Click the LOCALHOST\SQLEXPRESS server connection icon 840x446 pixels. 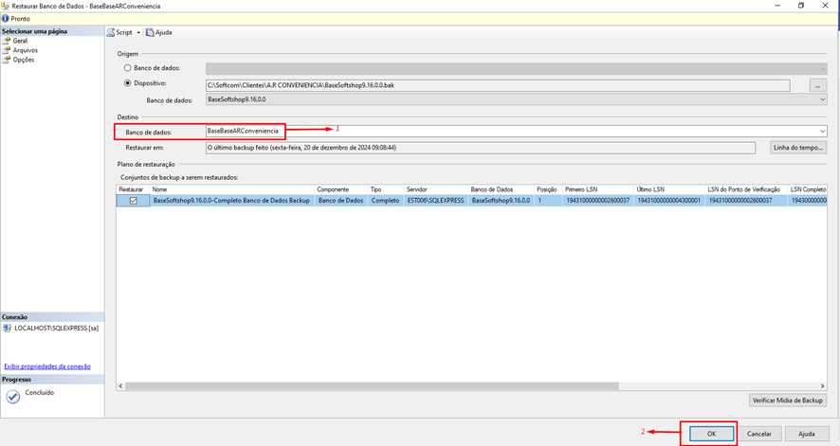point(8,329)
